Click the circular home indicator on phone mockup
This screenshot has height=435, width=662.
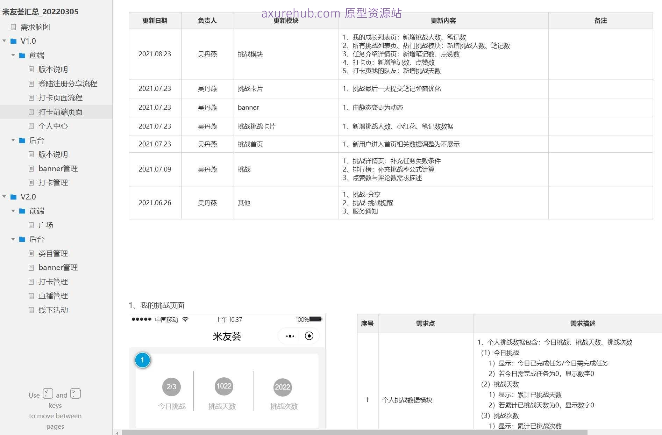pos(309,336)
